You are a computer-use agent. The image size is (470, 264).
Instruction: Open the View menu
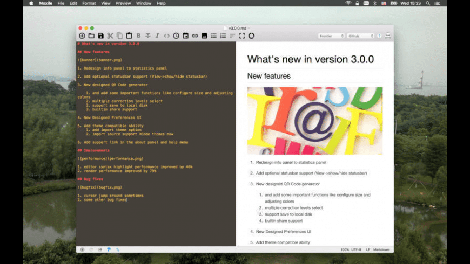coord(106,3)
